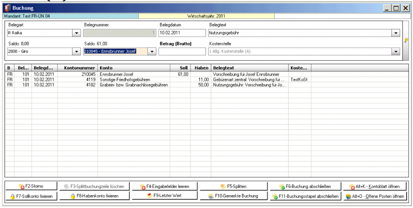Open Alt+K Kontoblatt öffnen
The image size is (413, 208).
(x=374, y=186)
